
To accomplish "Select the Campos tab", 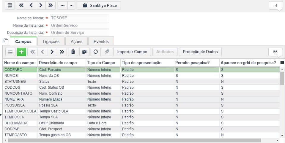I will pos(23,41).
